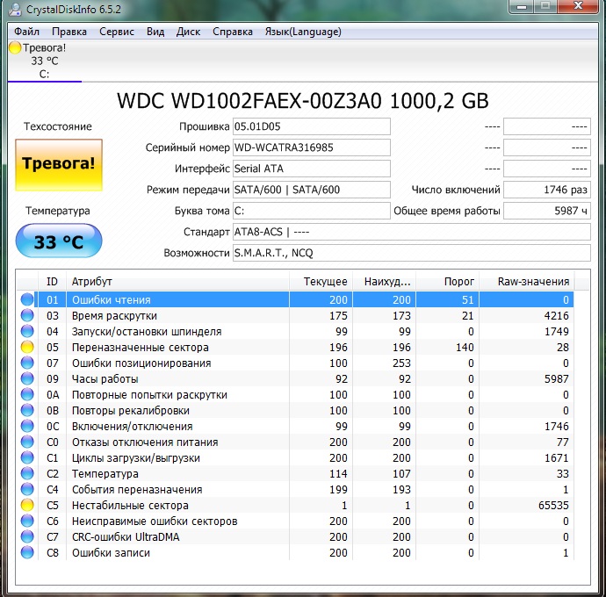
Task: Click the blue status icon for Ошибки чтения
Action: click(27, 300)
